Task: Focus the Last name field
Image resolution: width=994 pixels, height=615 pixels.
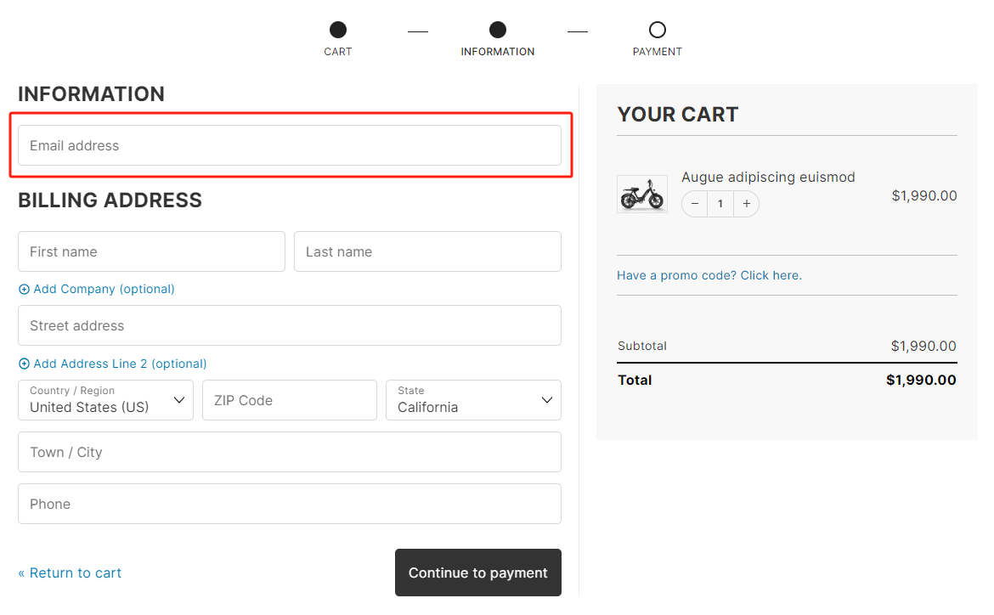Action: [427, 251]
